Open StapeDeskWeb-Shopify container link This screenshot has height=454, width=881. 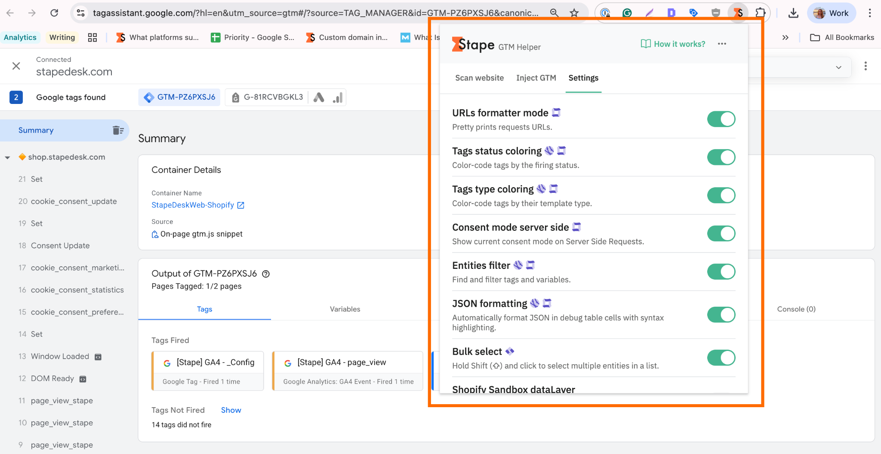198,205
